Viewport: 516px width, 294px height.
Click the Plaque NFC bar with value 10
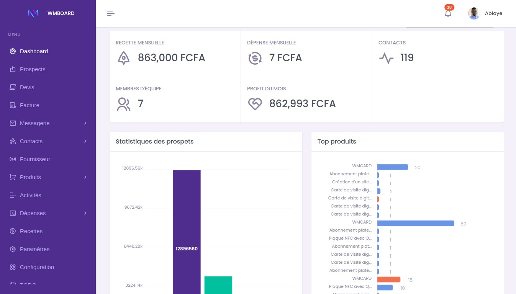click(x=385, y=287)
